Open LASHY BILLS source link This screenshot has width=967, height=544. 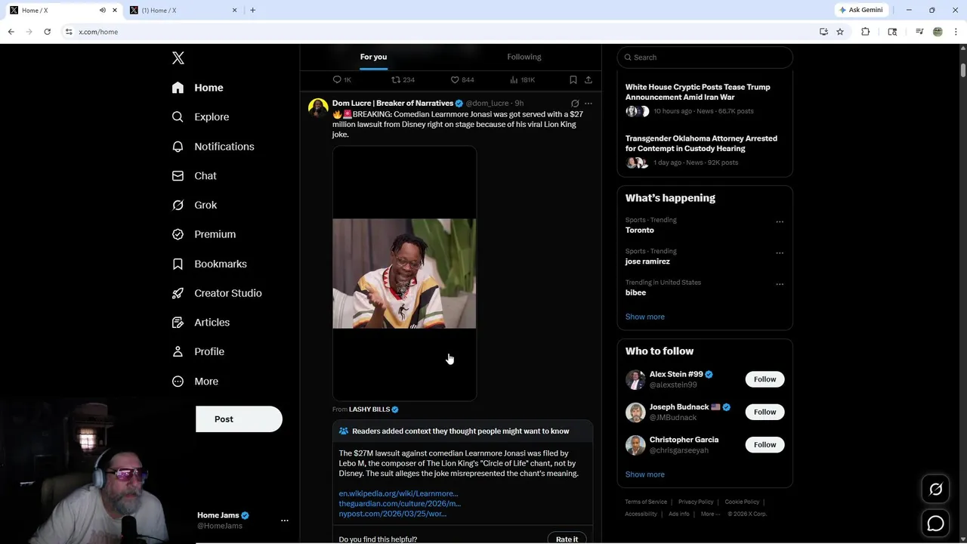coord(369,410)
